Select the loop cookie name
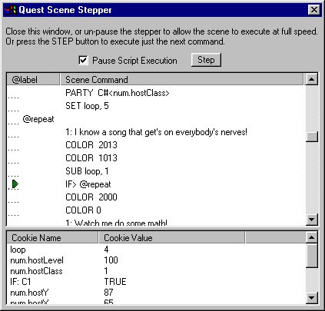Viewport: 325px width, 311px height. pos(18,250)
